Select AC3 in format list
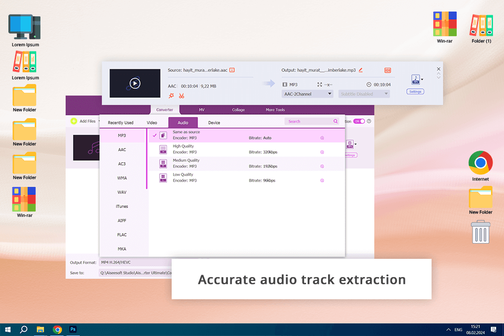The height and width of the screenshot is (336, 504). [x=122, y=164]
